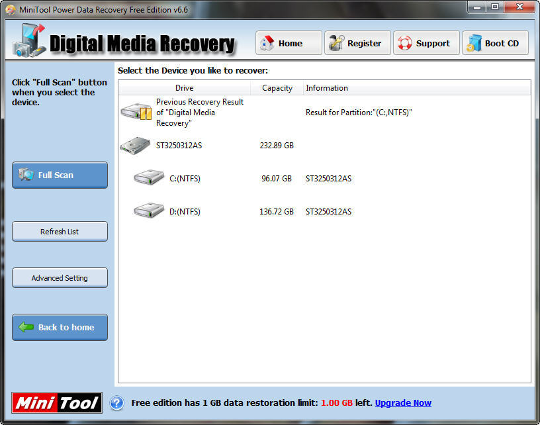Select the C:(NTFS) drive icon

[148, 178]
